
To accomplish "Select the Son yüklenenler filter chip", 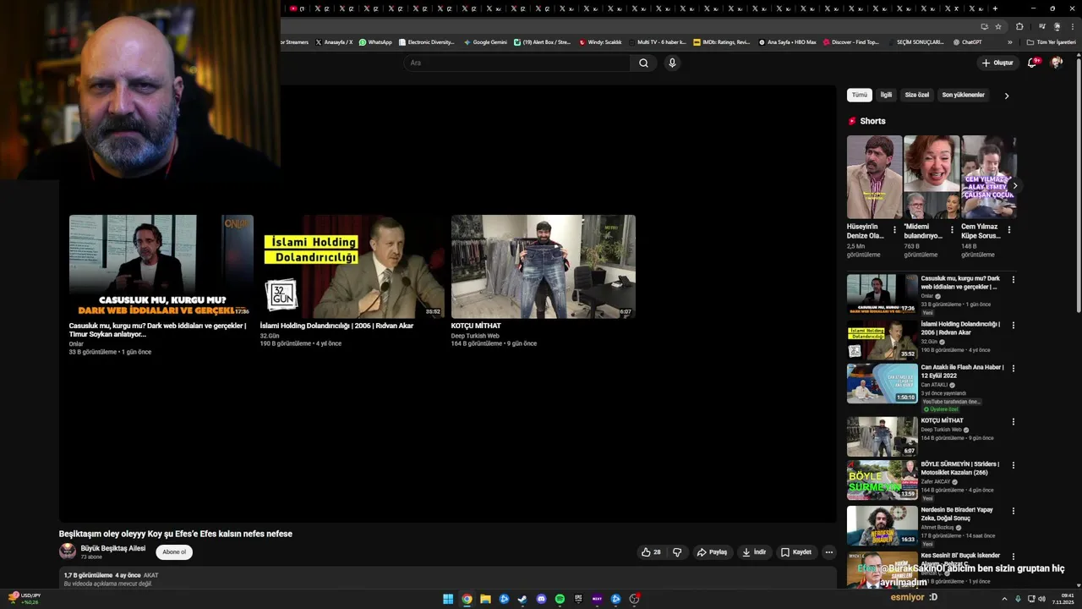I will pyautogui.click(x=963, y=95).
